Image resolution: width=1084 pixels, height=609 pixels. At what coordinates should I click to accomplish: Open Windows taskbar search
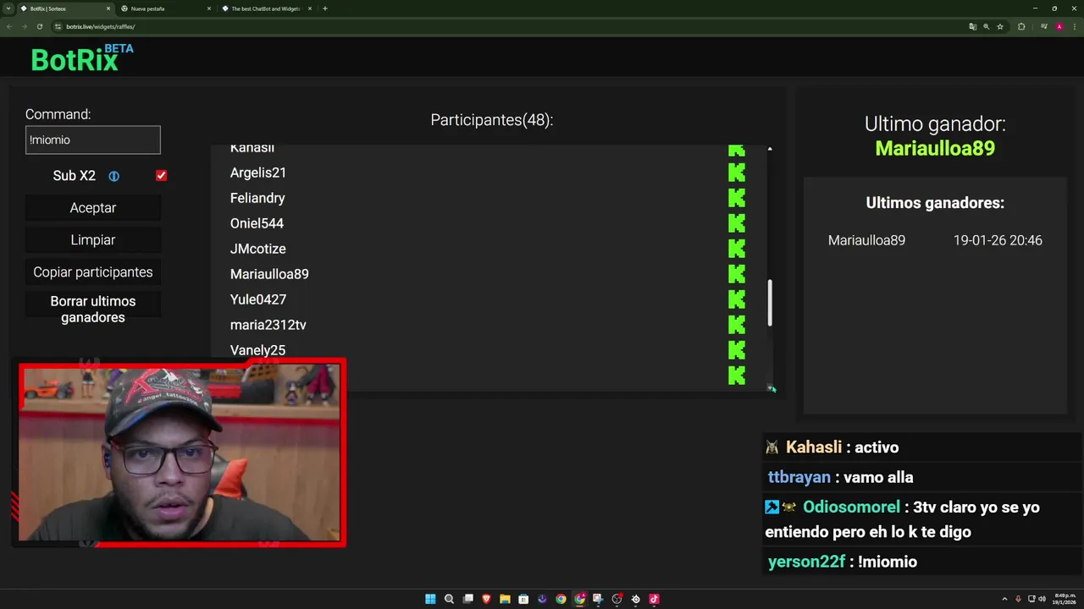(449, 599)
